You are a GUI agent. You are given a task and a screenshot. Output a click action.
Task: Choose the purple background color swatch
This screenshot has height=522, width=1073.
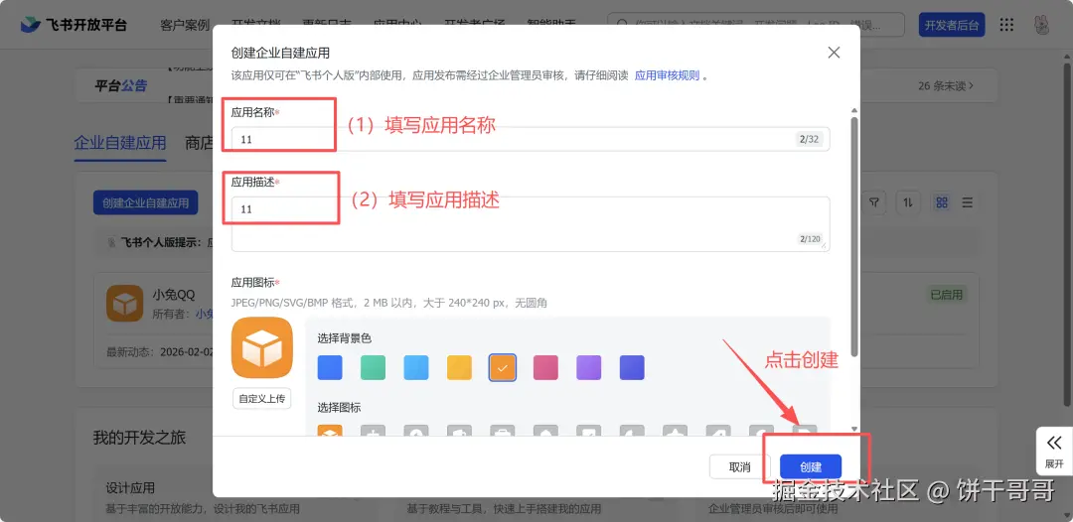click(x=588, y=367)
